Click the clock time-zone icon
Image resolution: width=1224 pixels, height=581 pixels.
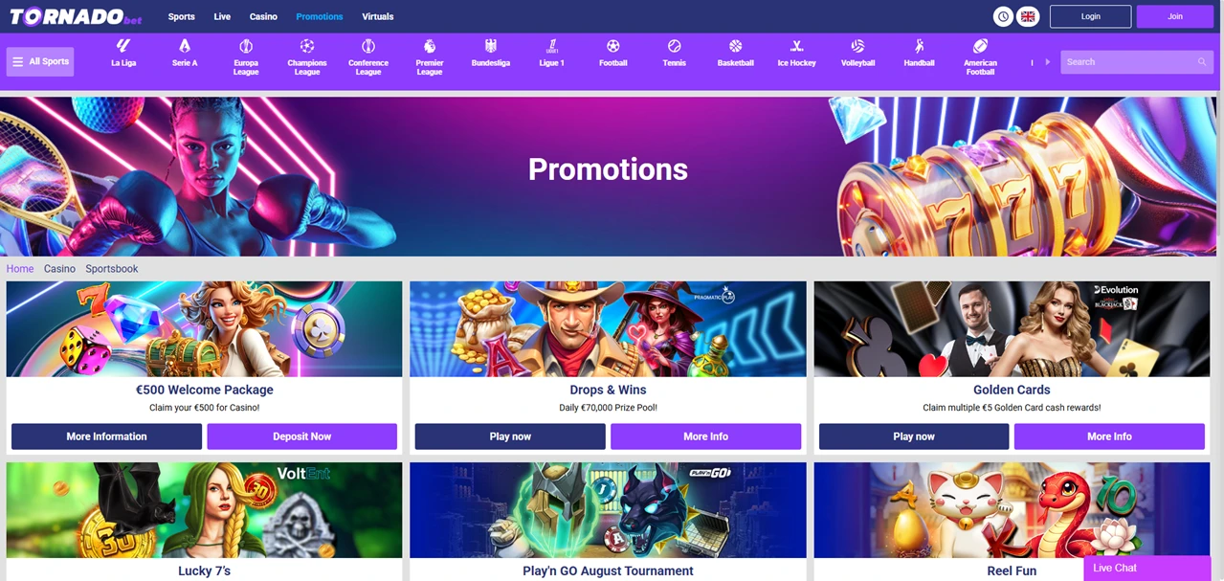1003,16
